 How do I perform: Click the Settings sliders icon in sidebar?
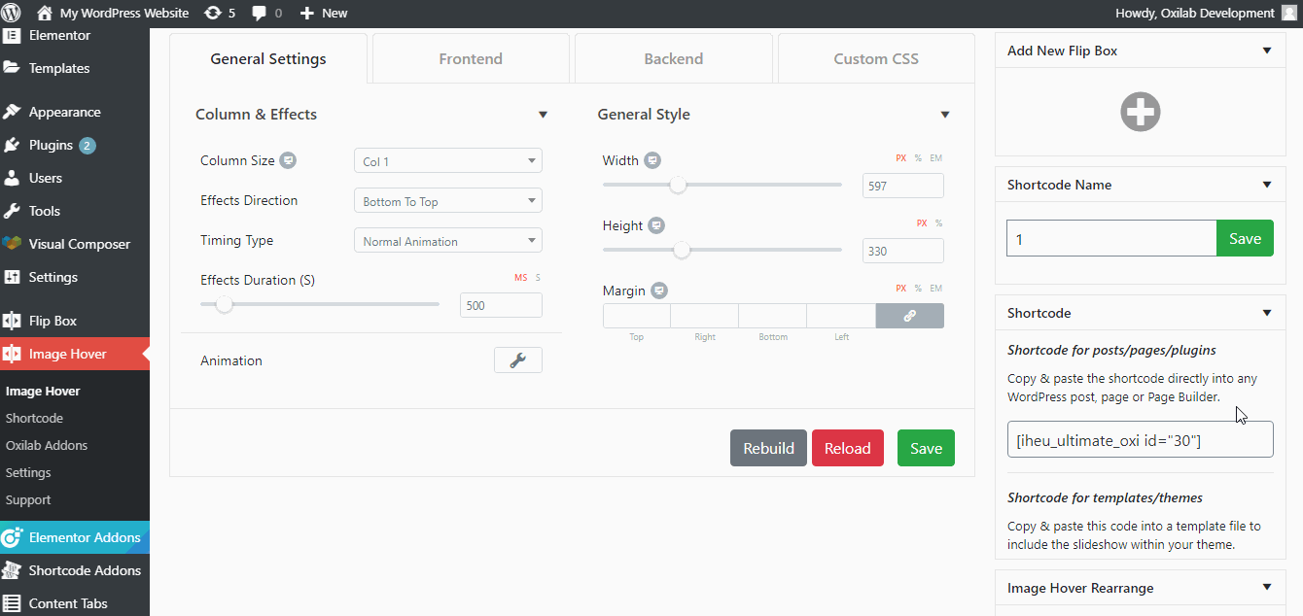[x=12, y=277]
